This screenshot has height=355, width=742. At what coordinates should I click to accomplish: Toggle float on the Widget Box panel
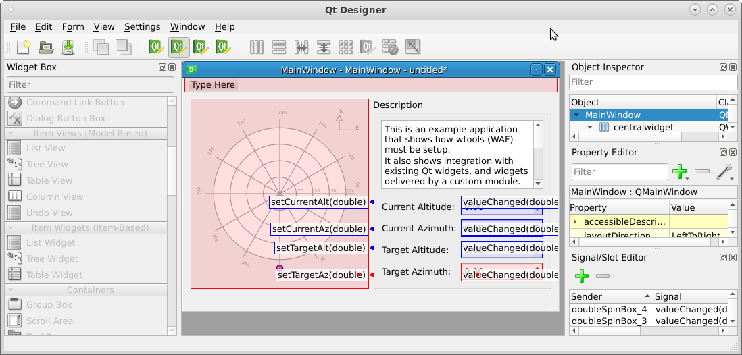click(x=162, y=67)
